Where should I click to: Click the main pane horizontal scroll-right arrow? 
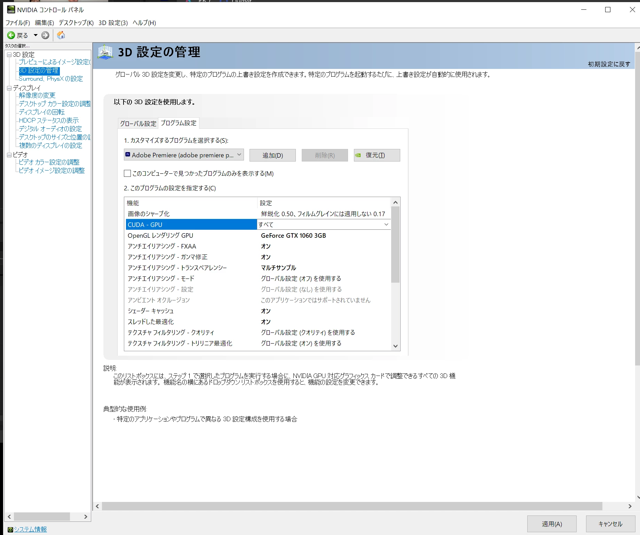(630, 506)
